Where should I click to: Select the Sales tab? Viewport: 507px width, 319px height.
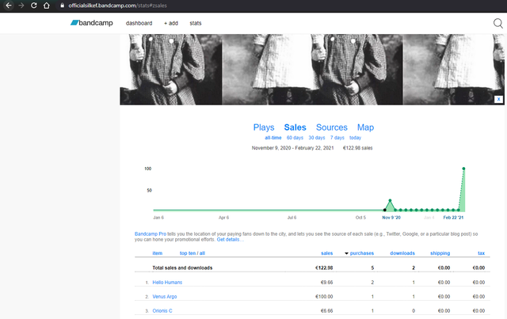point(295,127)
